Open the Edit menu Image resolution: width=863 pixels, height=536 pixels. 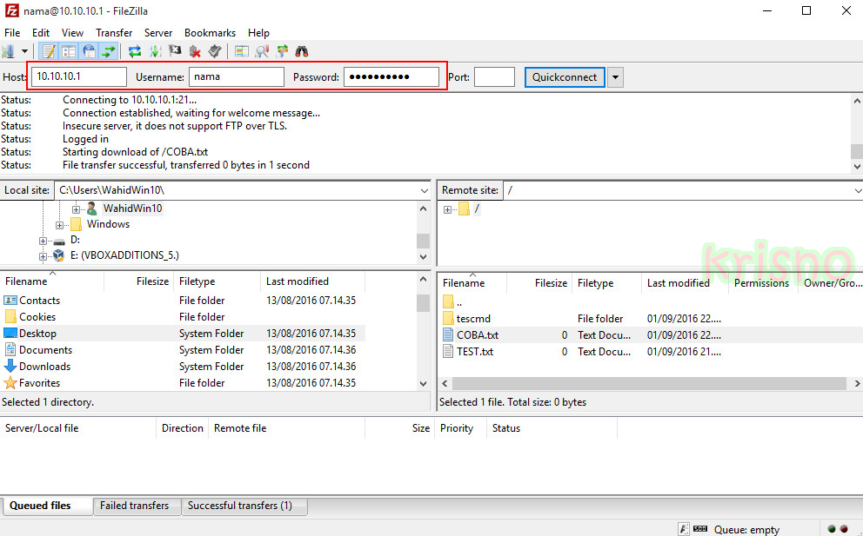41,33
